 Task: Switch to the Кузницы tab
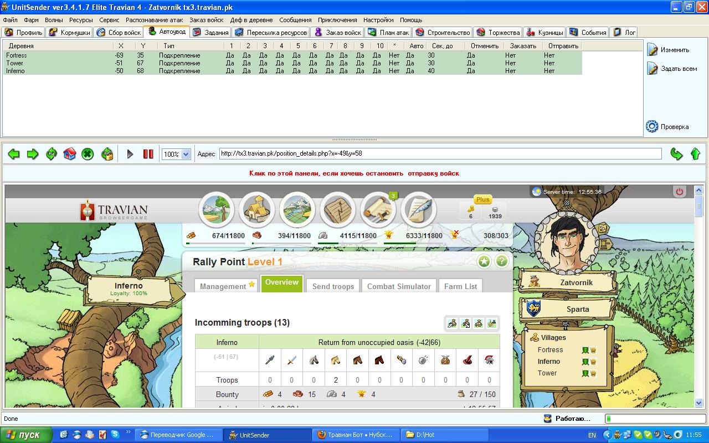[x=544, y=33]
